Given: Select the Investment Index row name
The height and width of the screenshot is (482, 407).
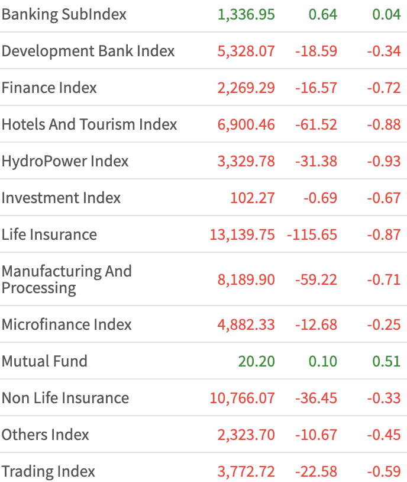Looking at the screenshot, I should pyautogui.click(x=61, y=198).
